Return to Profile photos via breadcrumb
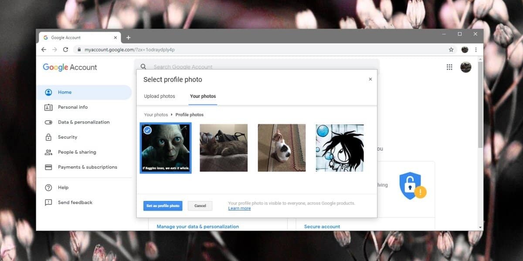Viewport: 523px width, 261px height. coord(190,114)
